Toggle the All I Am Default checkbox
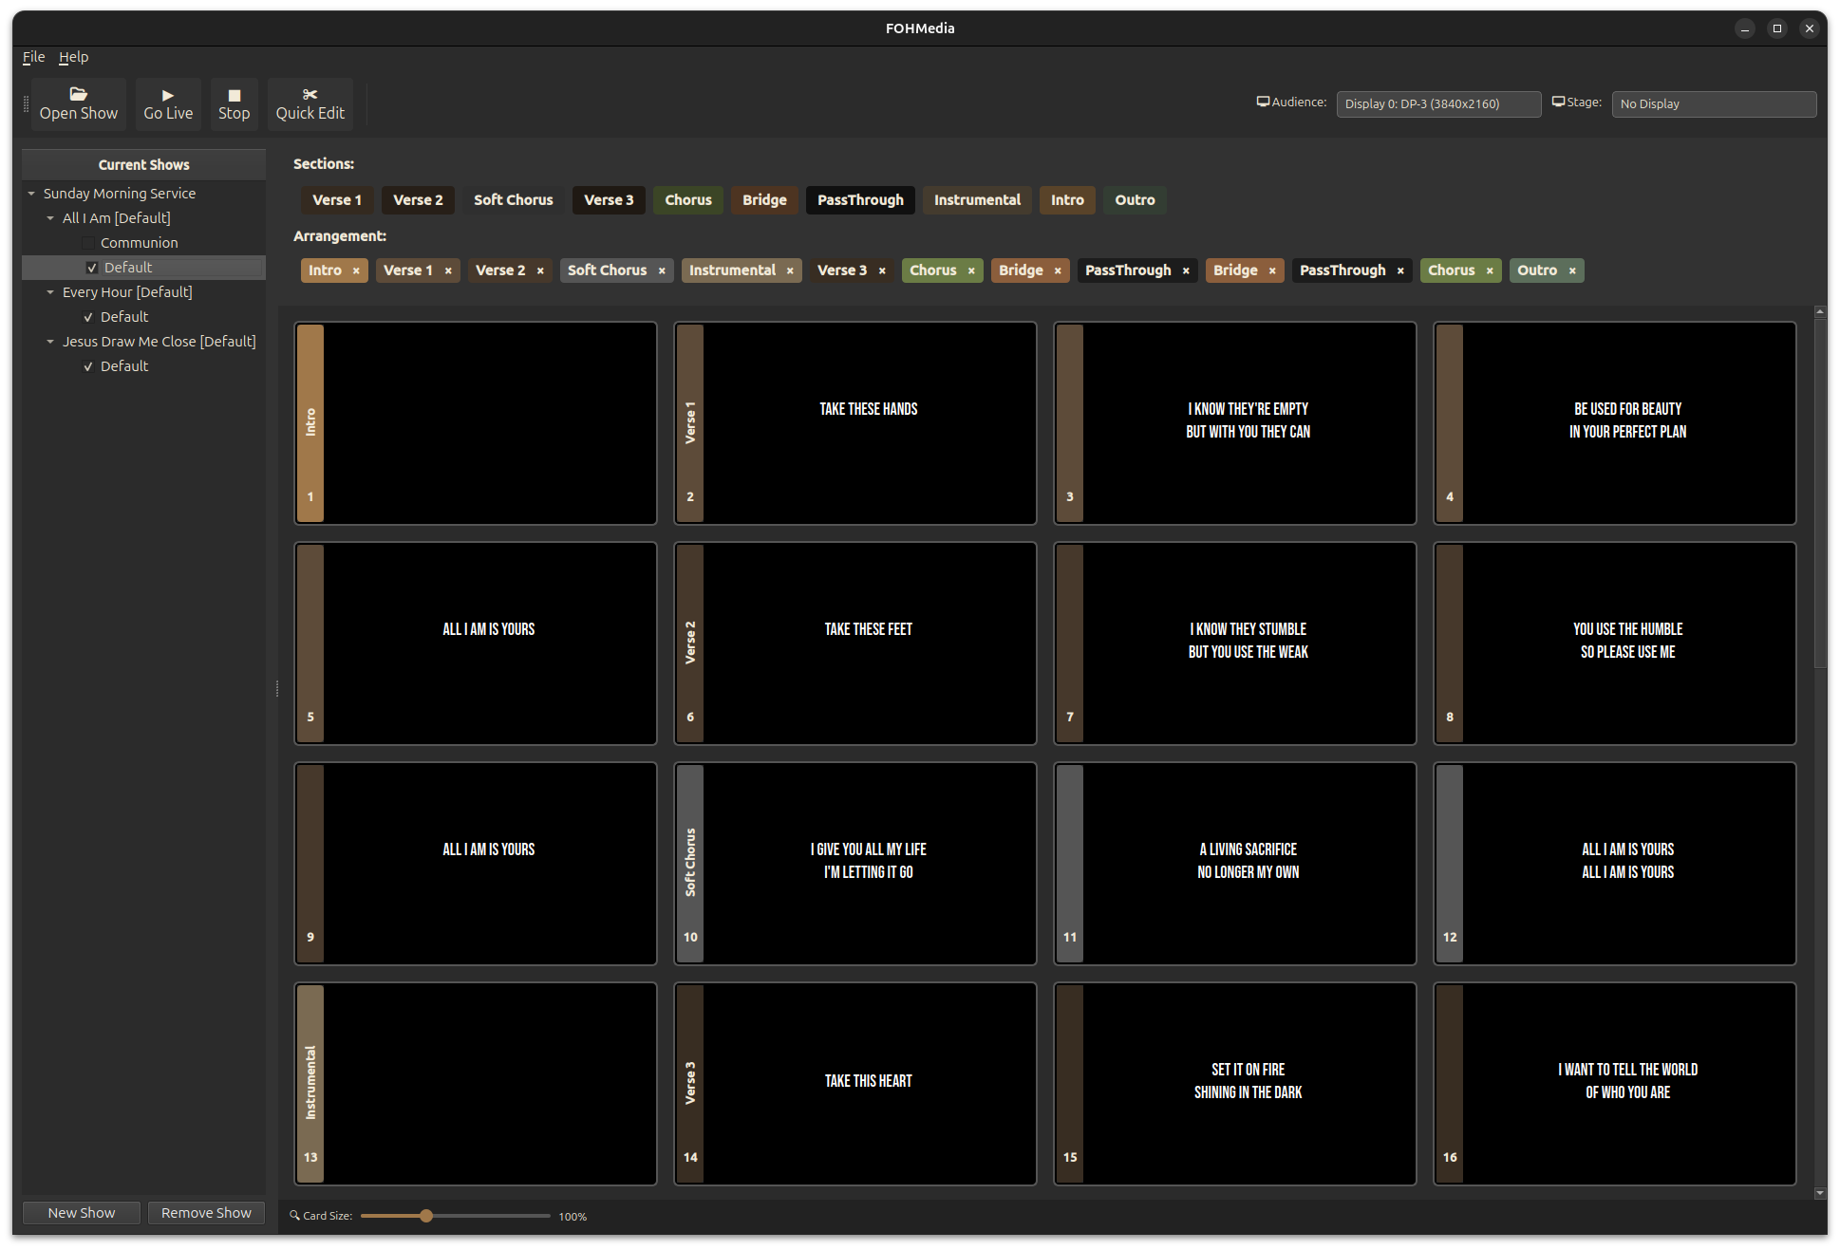Viewport: 1840px width, 1250px height. (92, 268)
